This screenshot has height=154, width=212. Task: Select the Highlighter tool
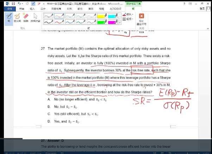coord(17,17)
